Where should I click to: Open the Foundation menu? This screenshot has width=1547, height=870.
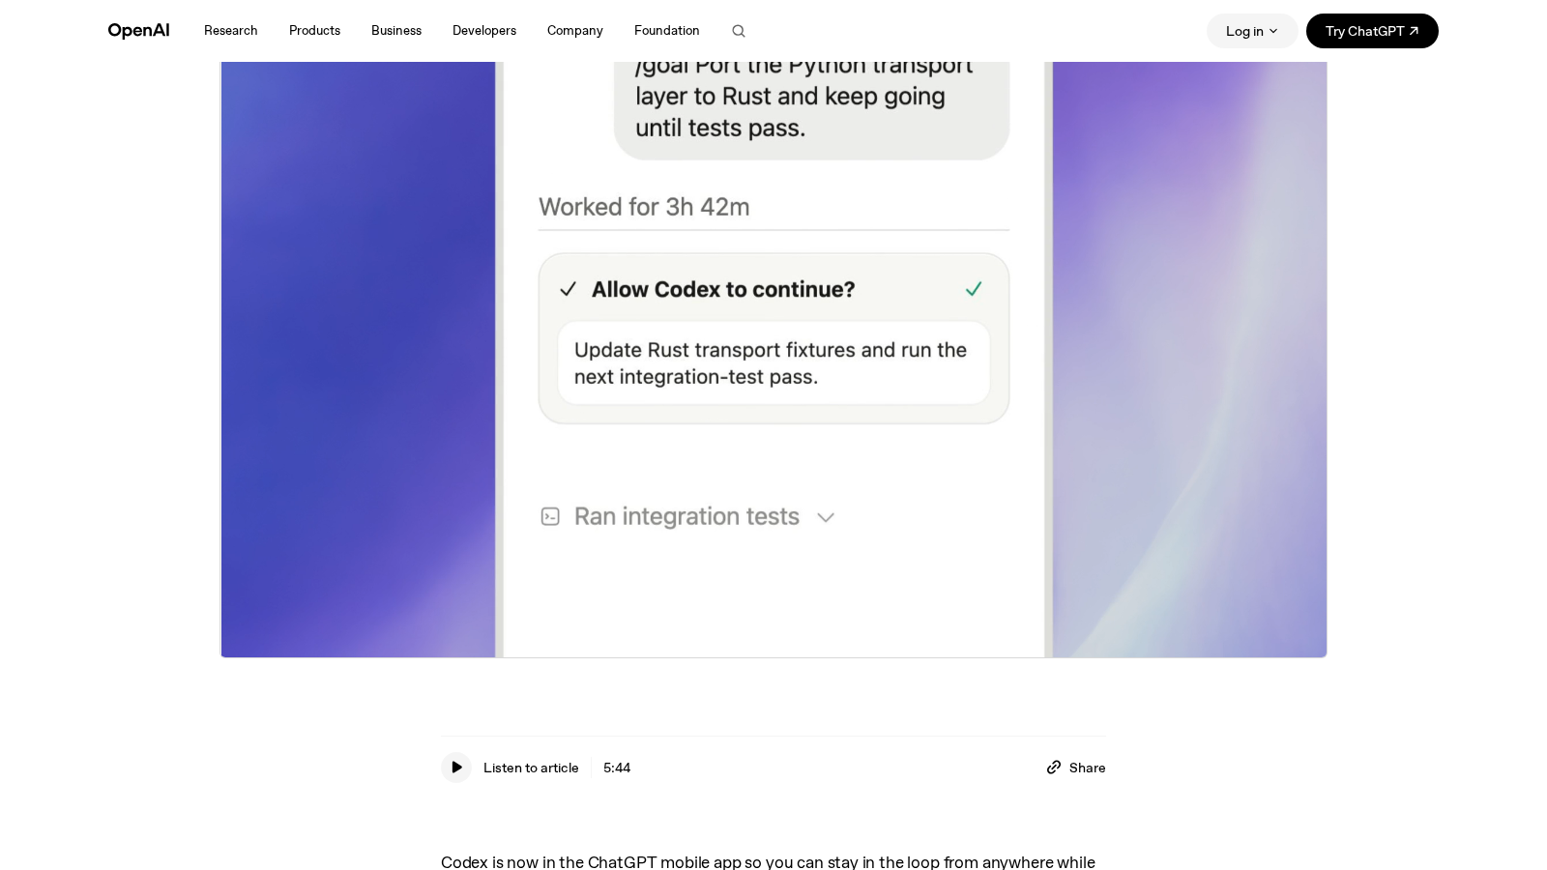click(x=667, y=31)
